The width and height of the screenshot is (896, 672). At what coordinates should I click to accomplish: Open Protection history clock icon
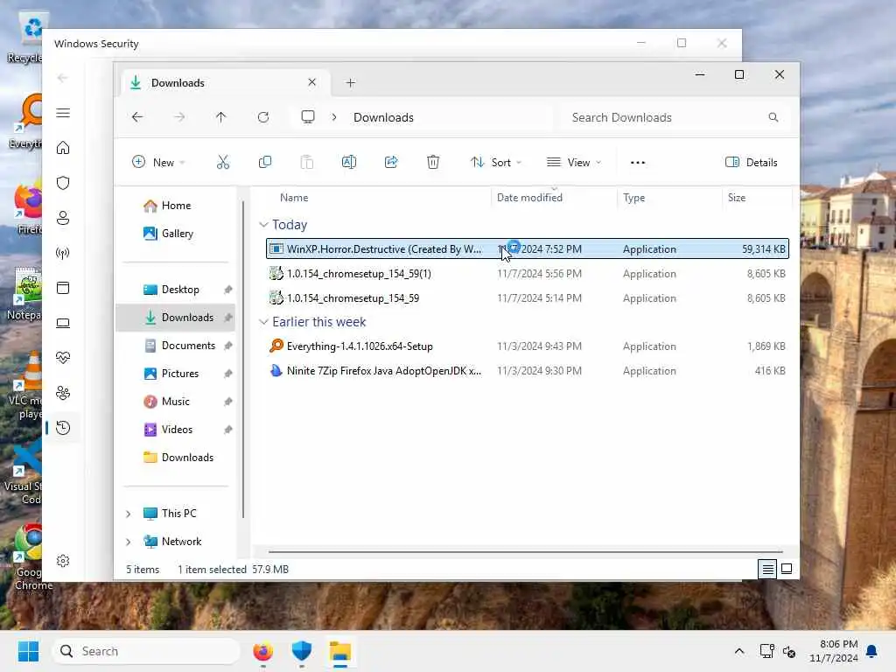click(63, 428)
